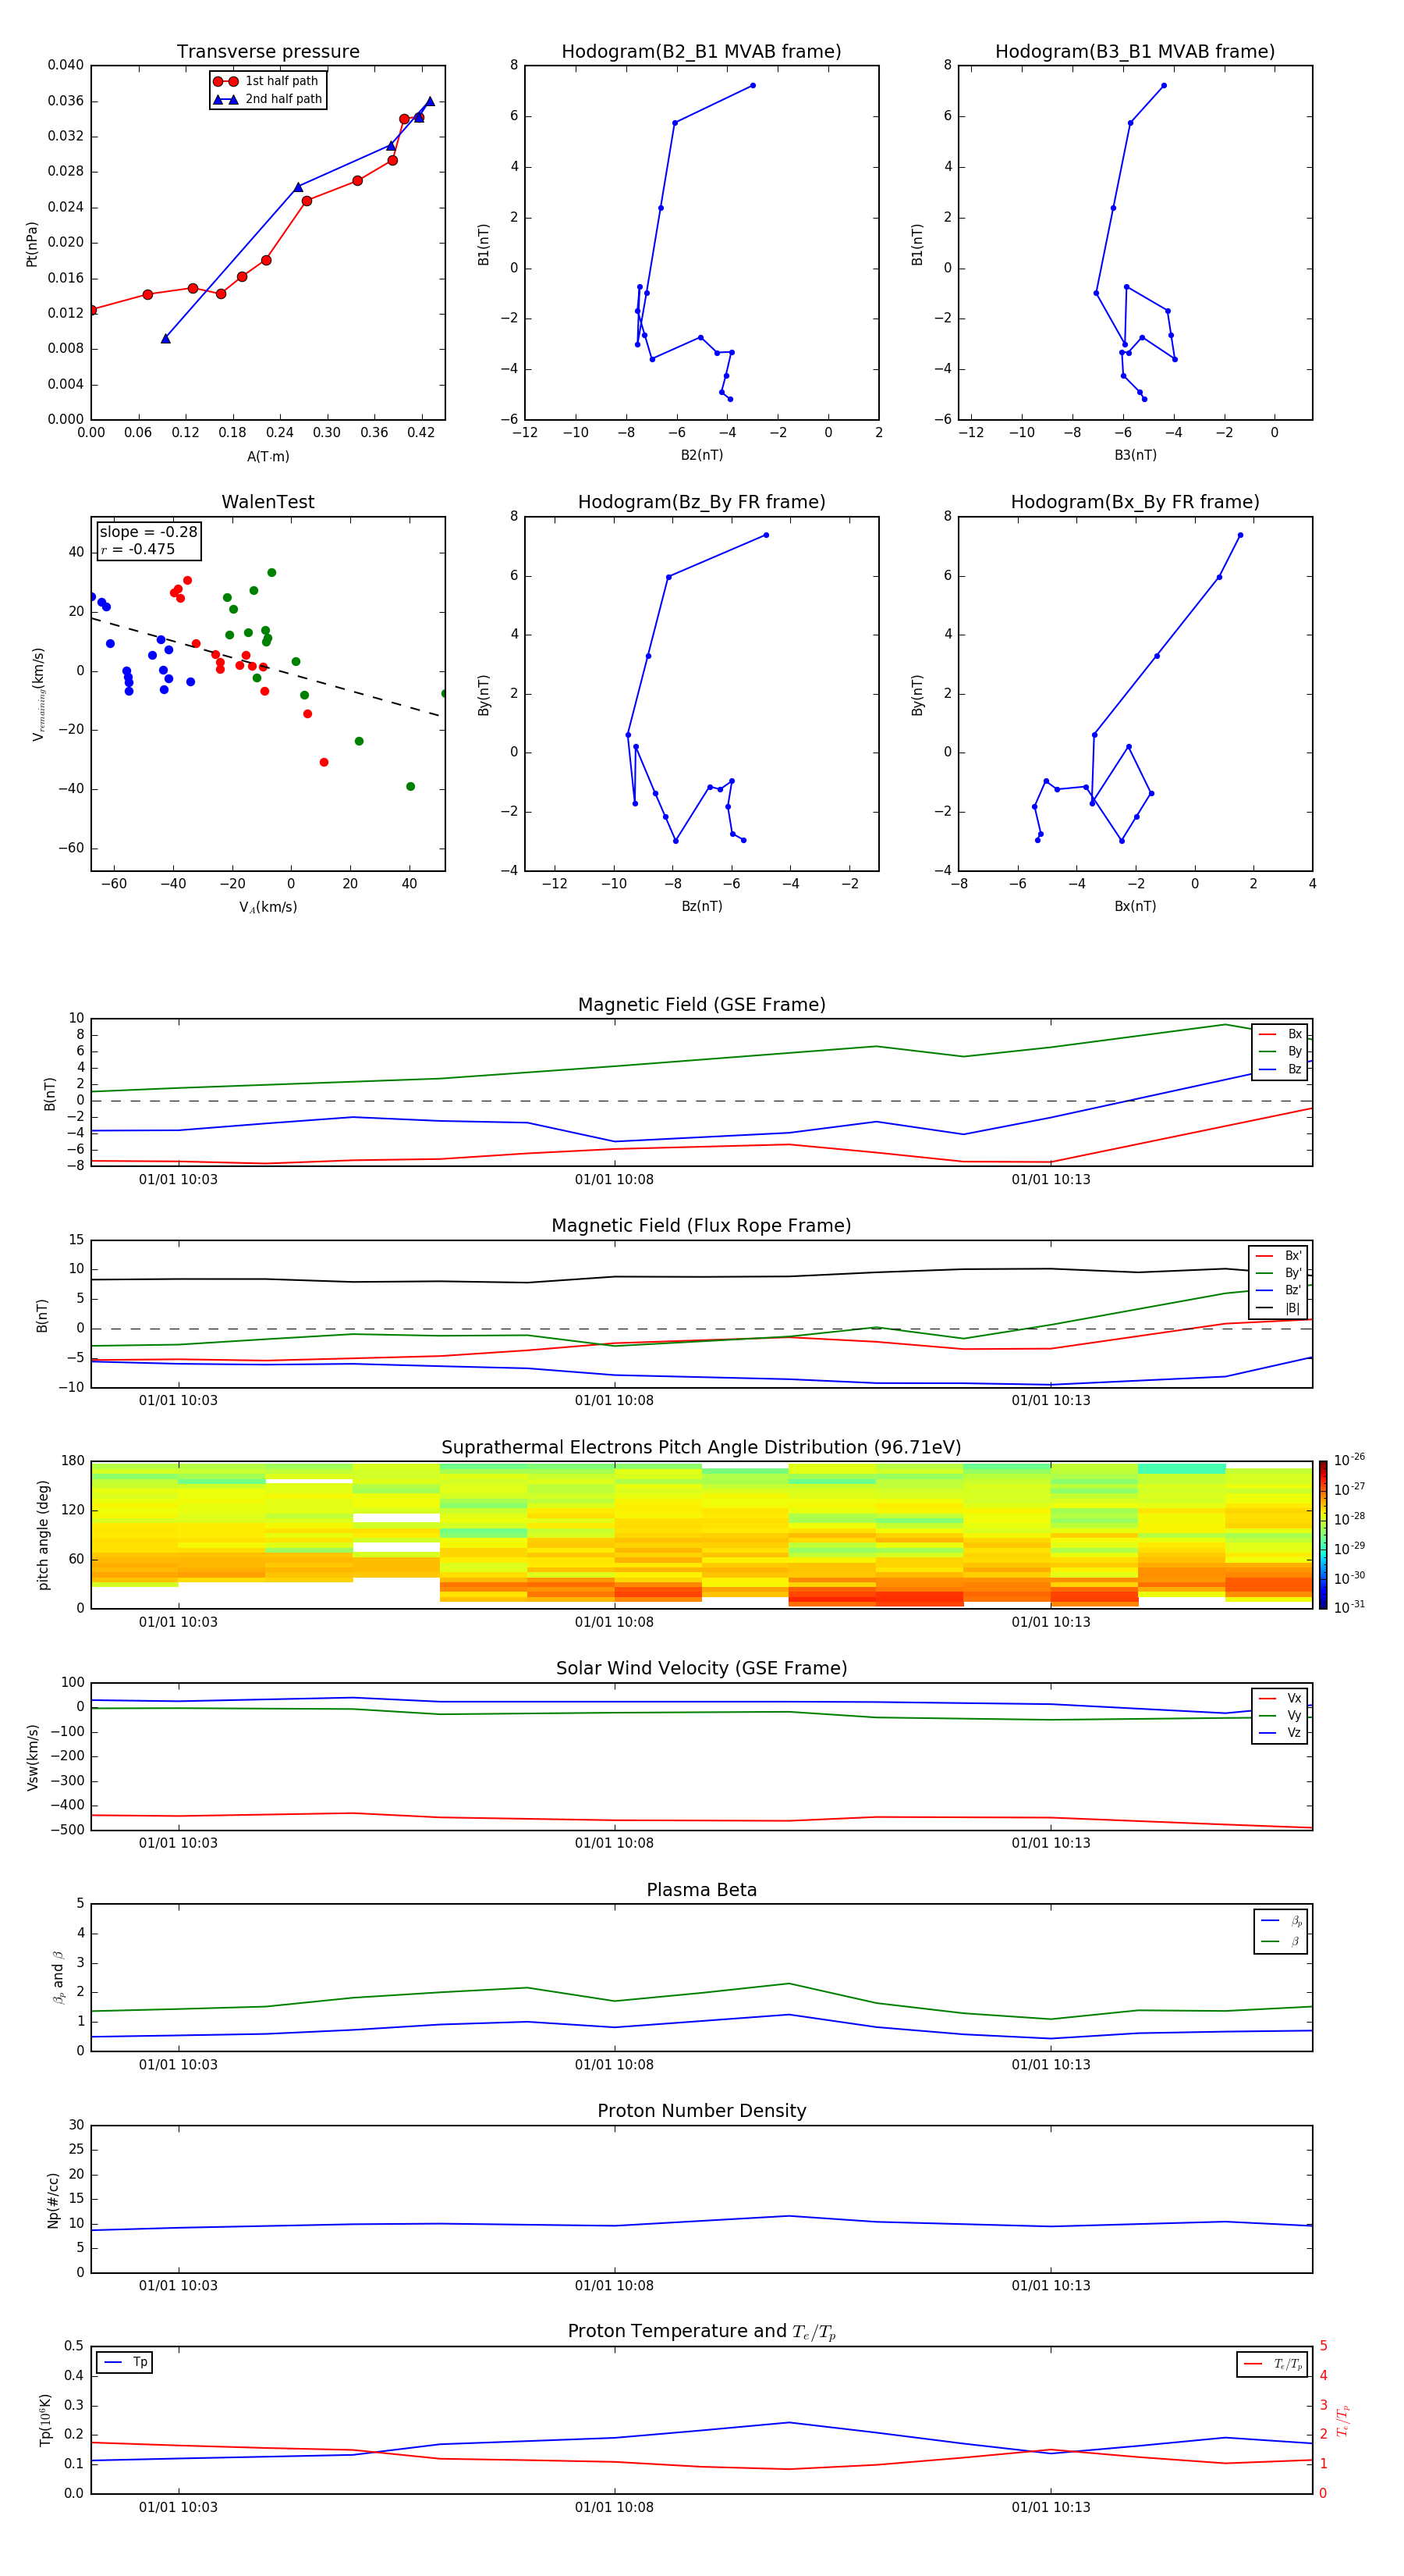The width and height of the screenshot is (1404, 2576).
Task: Click the 'Vz' legend entry
Action: click(1280, 1733)
